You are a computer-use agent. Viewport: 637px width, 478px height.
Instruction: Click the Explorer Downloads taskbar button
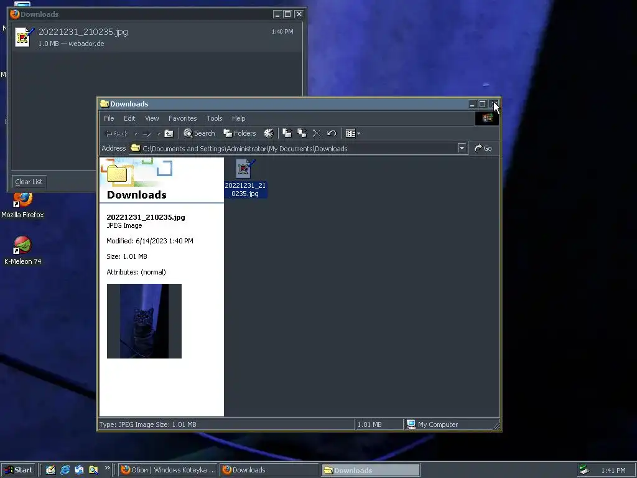[371, 470]
